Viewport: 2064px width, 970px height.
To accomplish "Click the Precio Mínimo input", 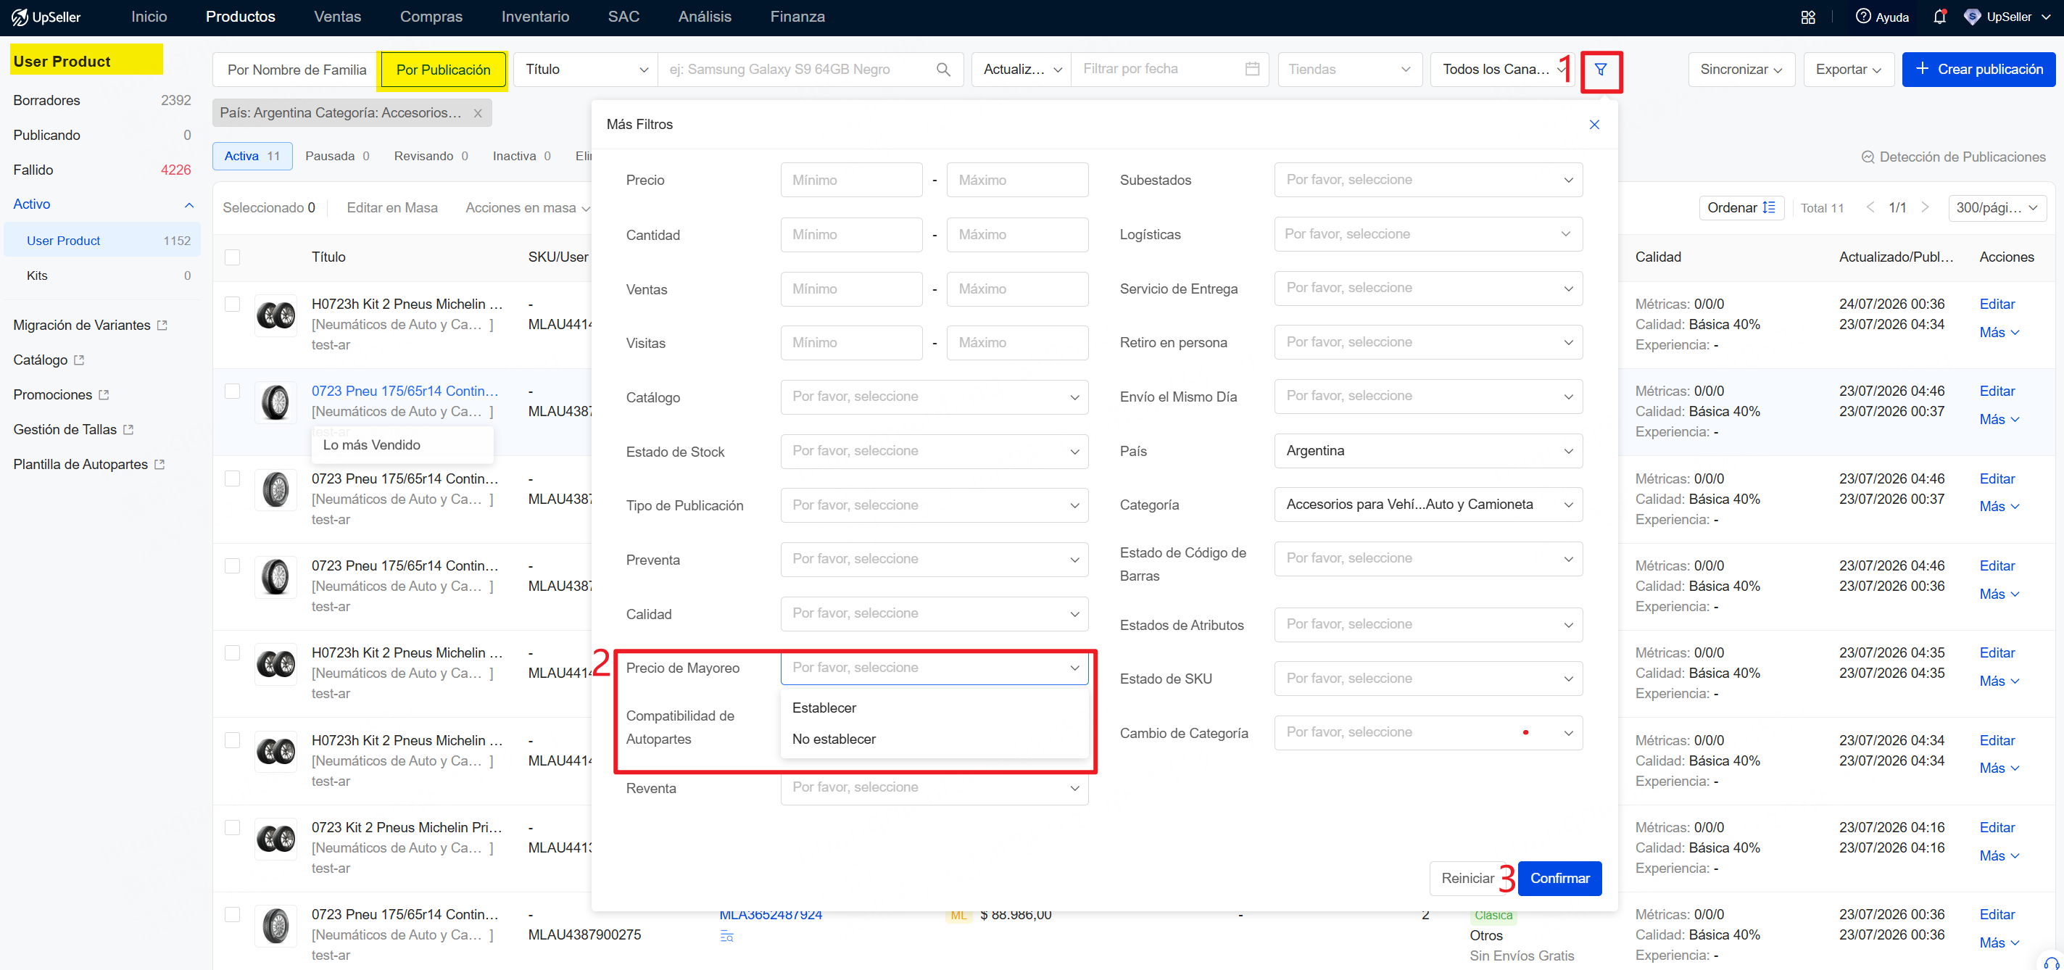I will pyautogui.click(x=851, y=181).
